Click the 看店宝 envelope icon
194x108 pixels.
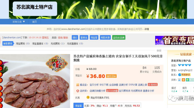[x=78, y=85]
